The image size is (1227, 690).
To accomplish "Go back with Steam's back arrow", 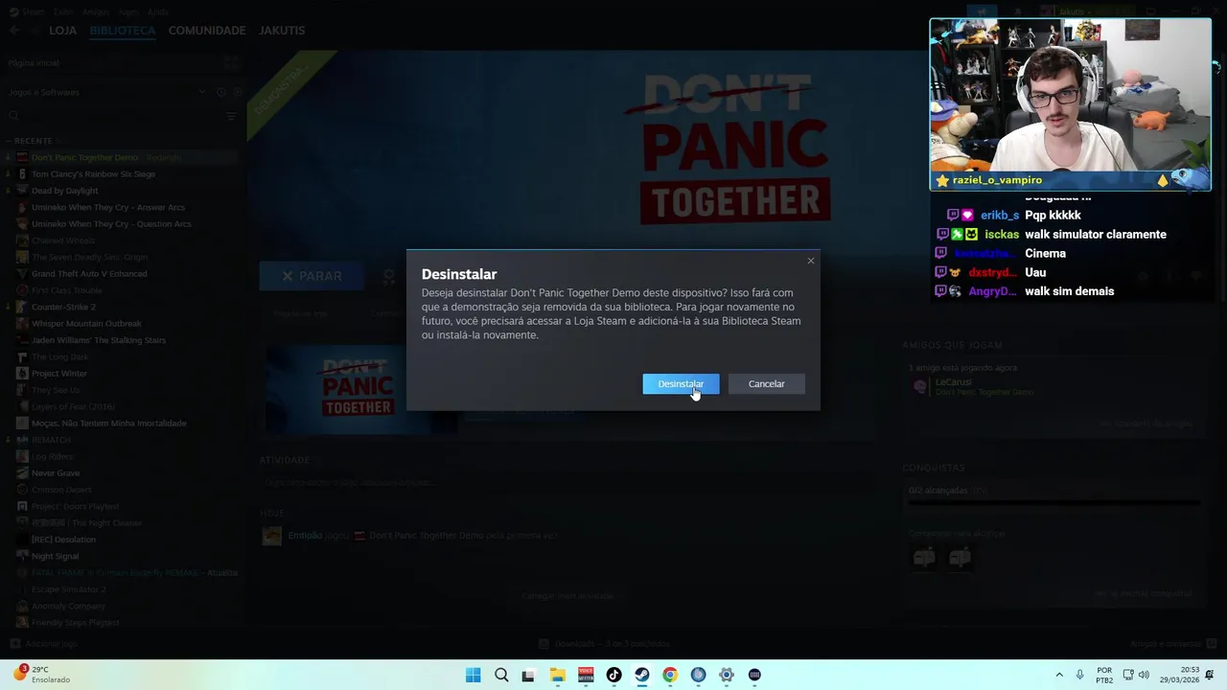I will (14, 31).
